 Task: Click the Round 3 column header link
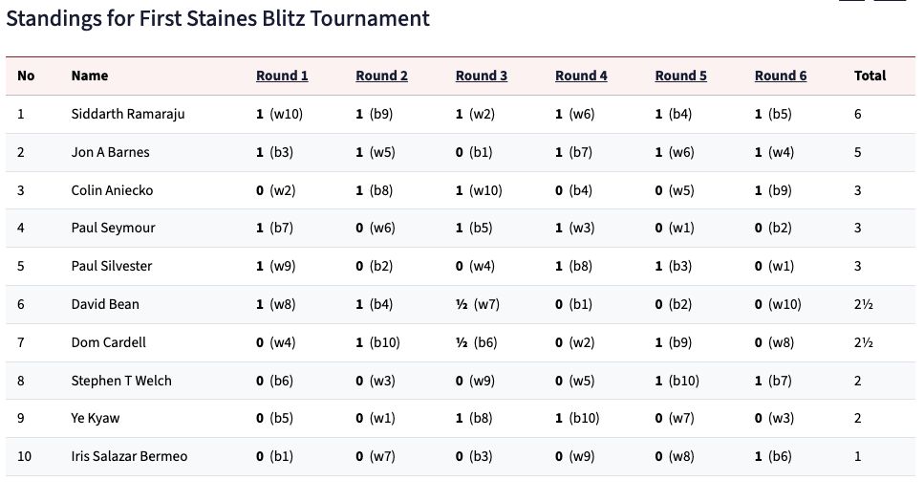click(x=482, y=76)
